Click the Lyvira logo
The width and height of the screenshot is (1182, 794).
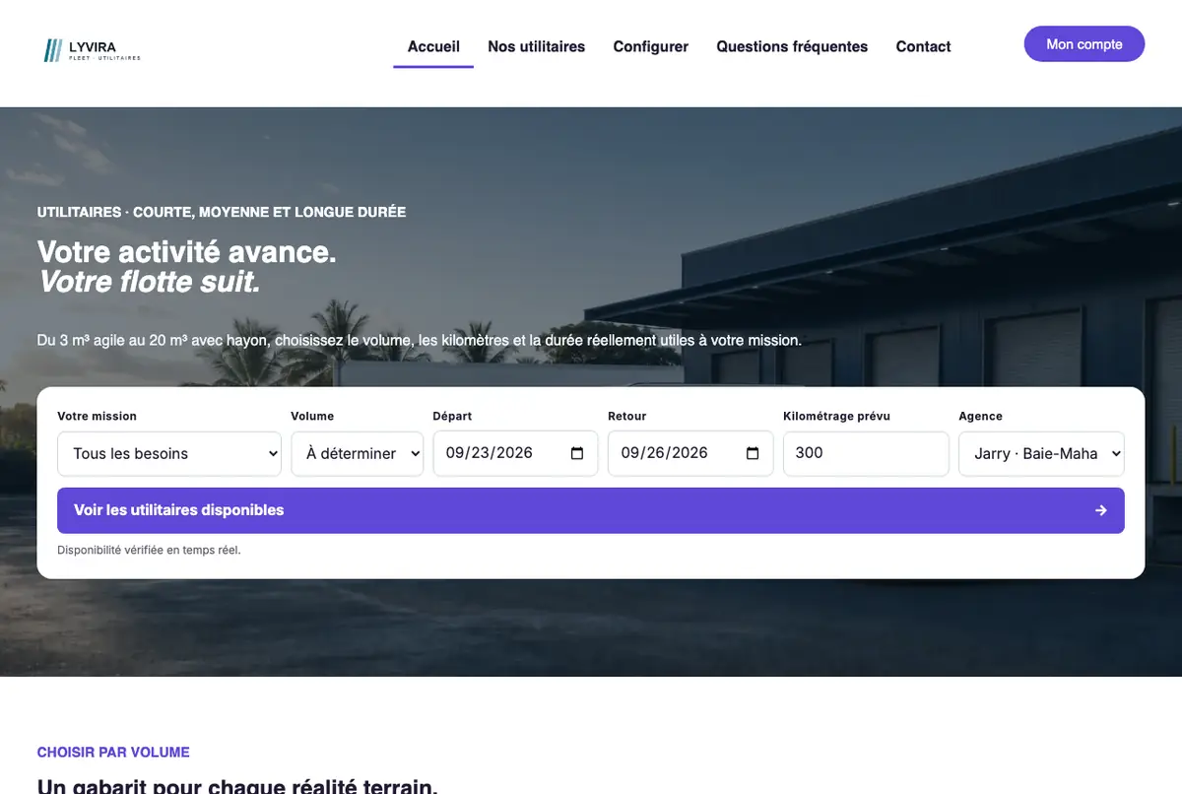[x=93, y=50]
